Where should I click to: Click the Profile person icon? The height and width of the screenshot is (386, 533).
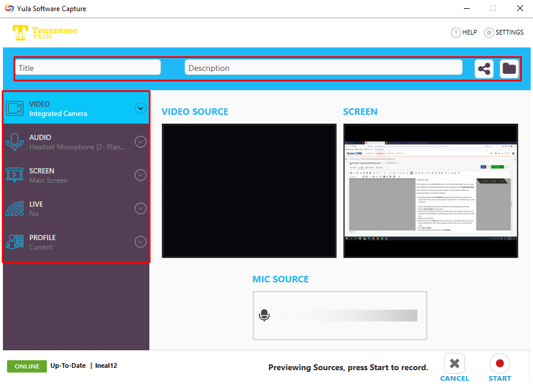tap(14, 242)
